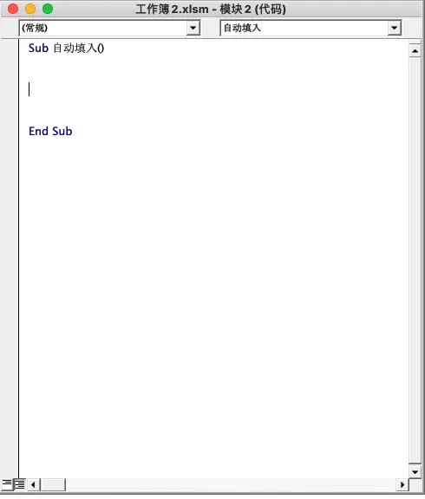Click the scroll right arrow
425x499 pixels.
[402, 484]
